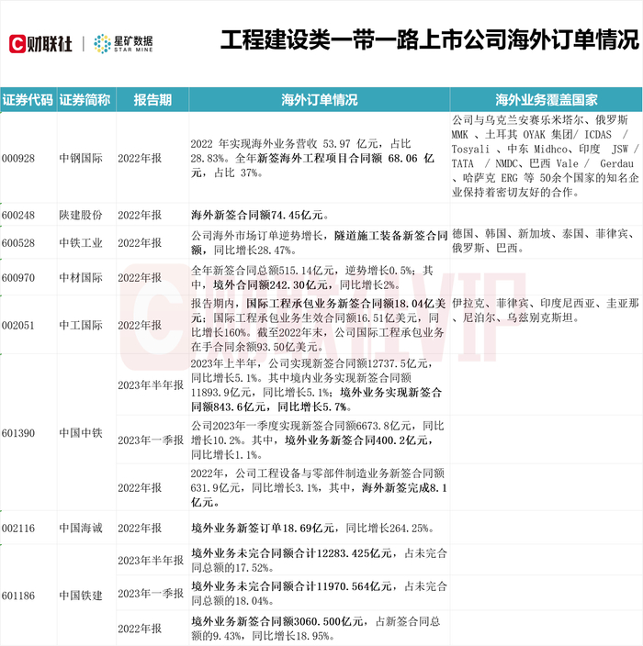Viewport: 643px width, 646px height.
Task: Click the 星矿数据 STAR MINE logo
Action: click(123, 44)
